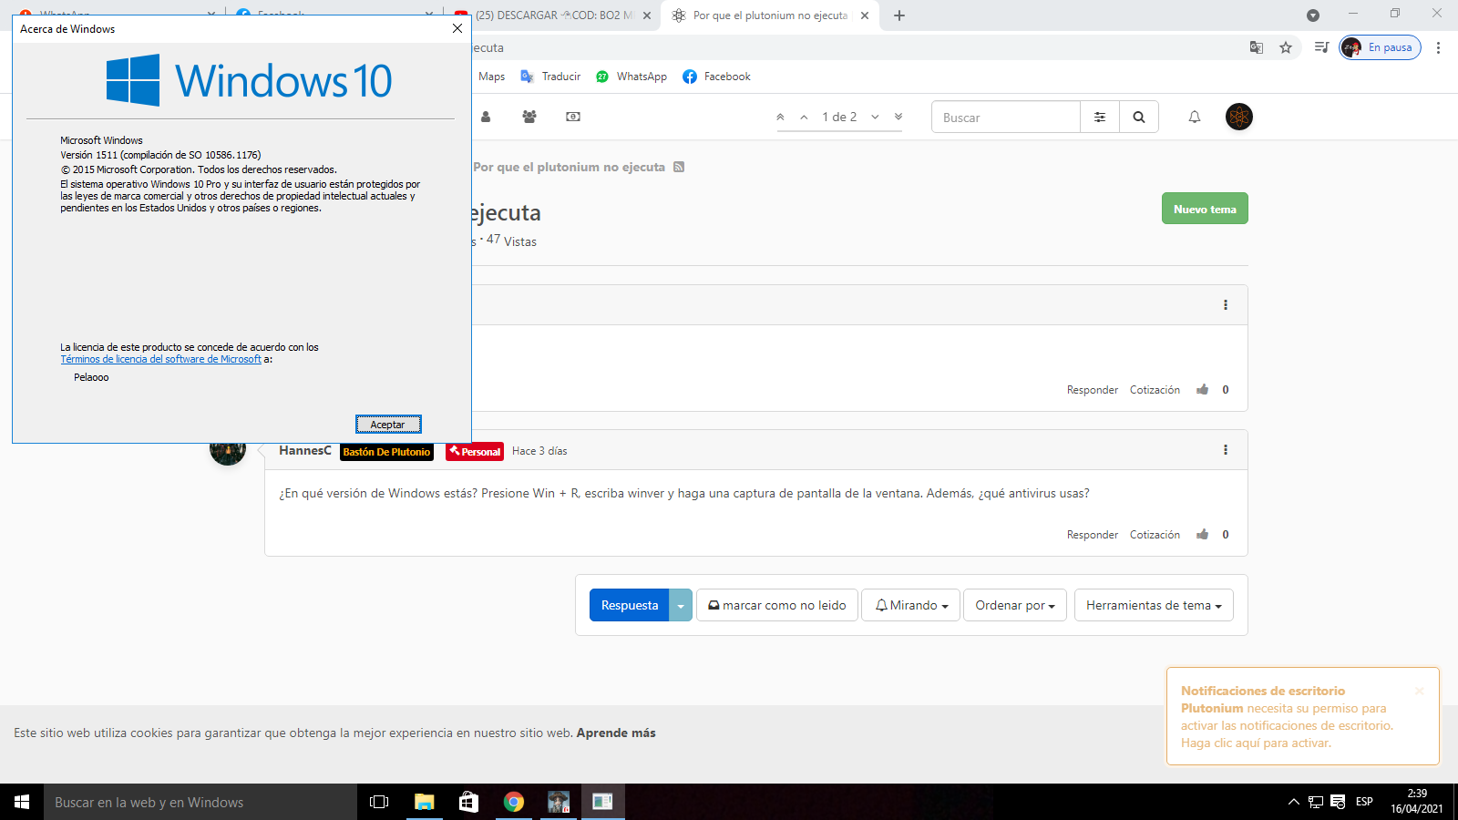The height and width of the screenshot is (820, 1458).
Task: Open the Microsoft software license terms link
Action: point(160,360)
